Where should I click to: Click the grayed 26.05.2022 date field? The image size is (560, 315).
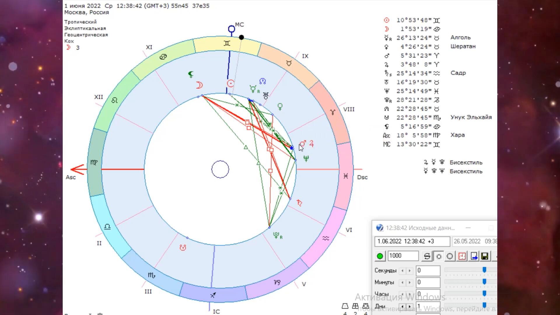(474, 242)
